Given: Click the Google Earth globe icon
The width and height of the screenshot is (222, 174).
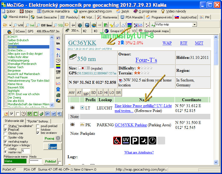Looking at the screenshot, I should (x=87, y=25).
